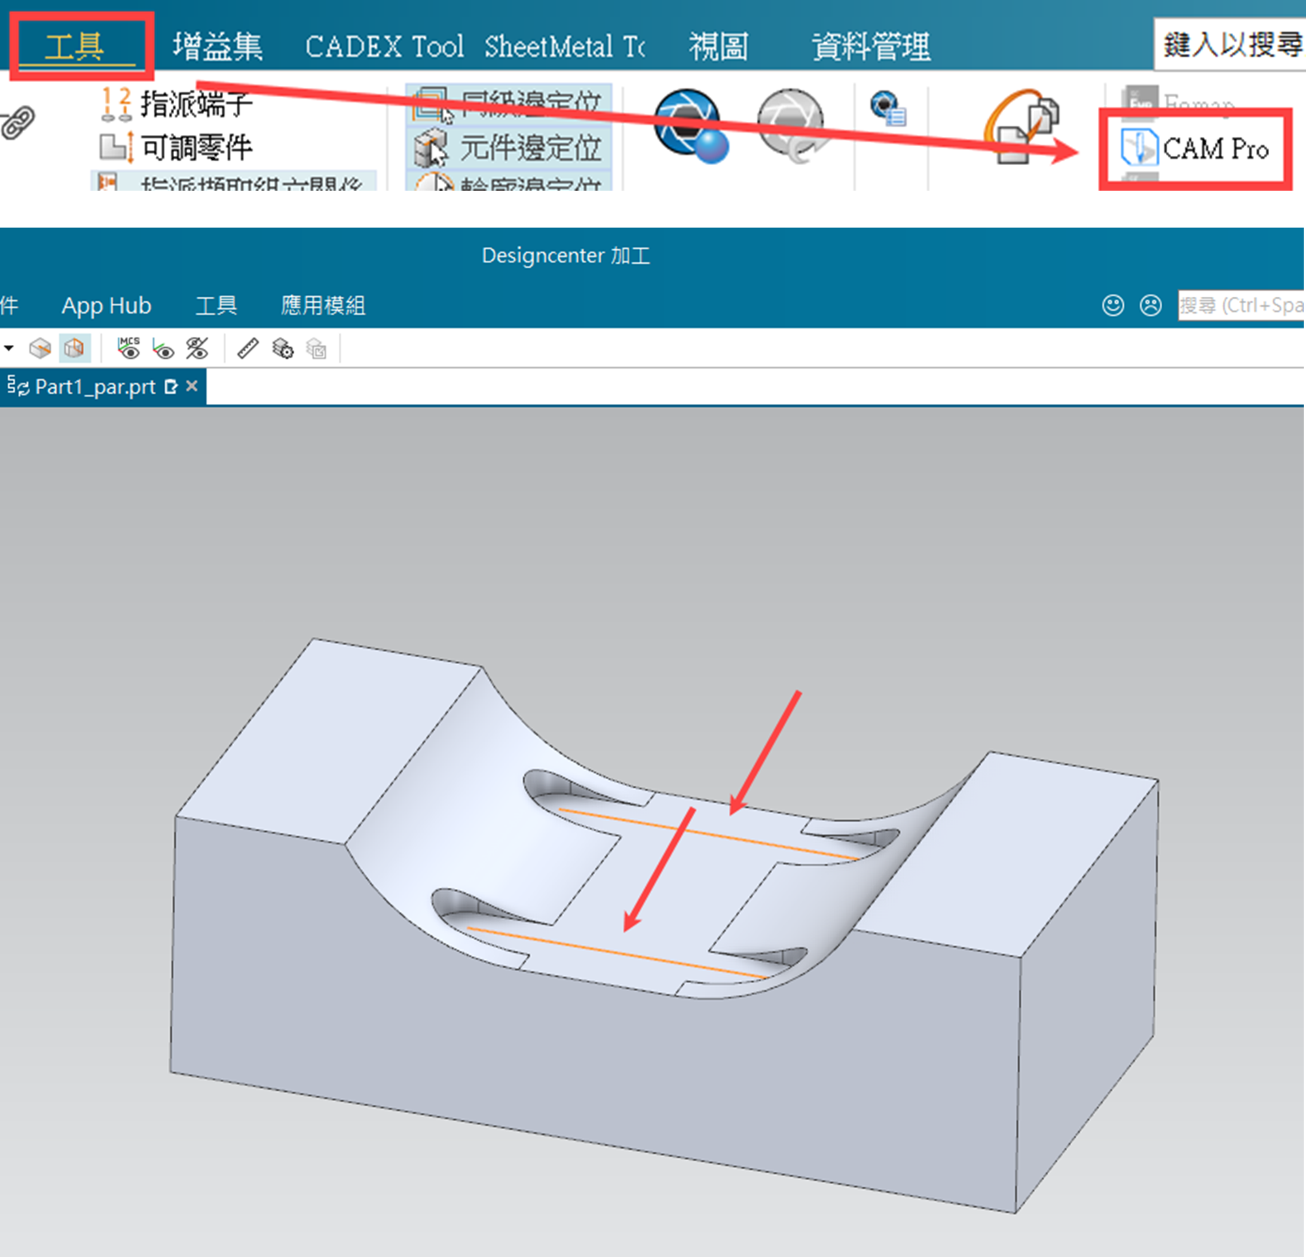Click the chain link icon
Screen dimensions: 1306x1257
tap(17, 123)
